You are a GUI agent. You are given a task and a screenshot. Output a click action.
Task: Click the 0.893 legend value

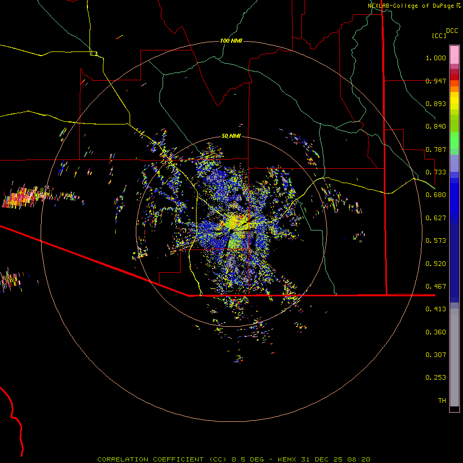point(436,103)
